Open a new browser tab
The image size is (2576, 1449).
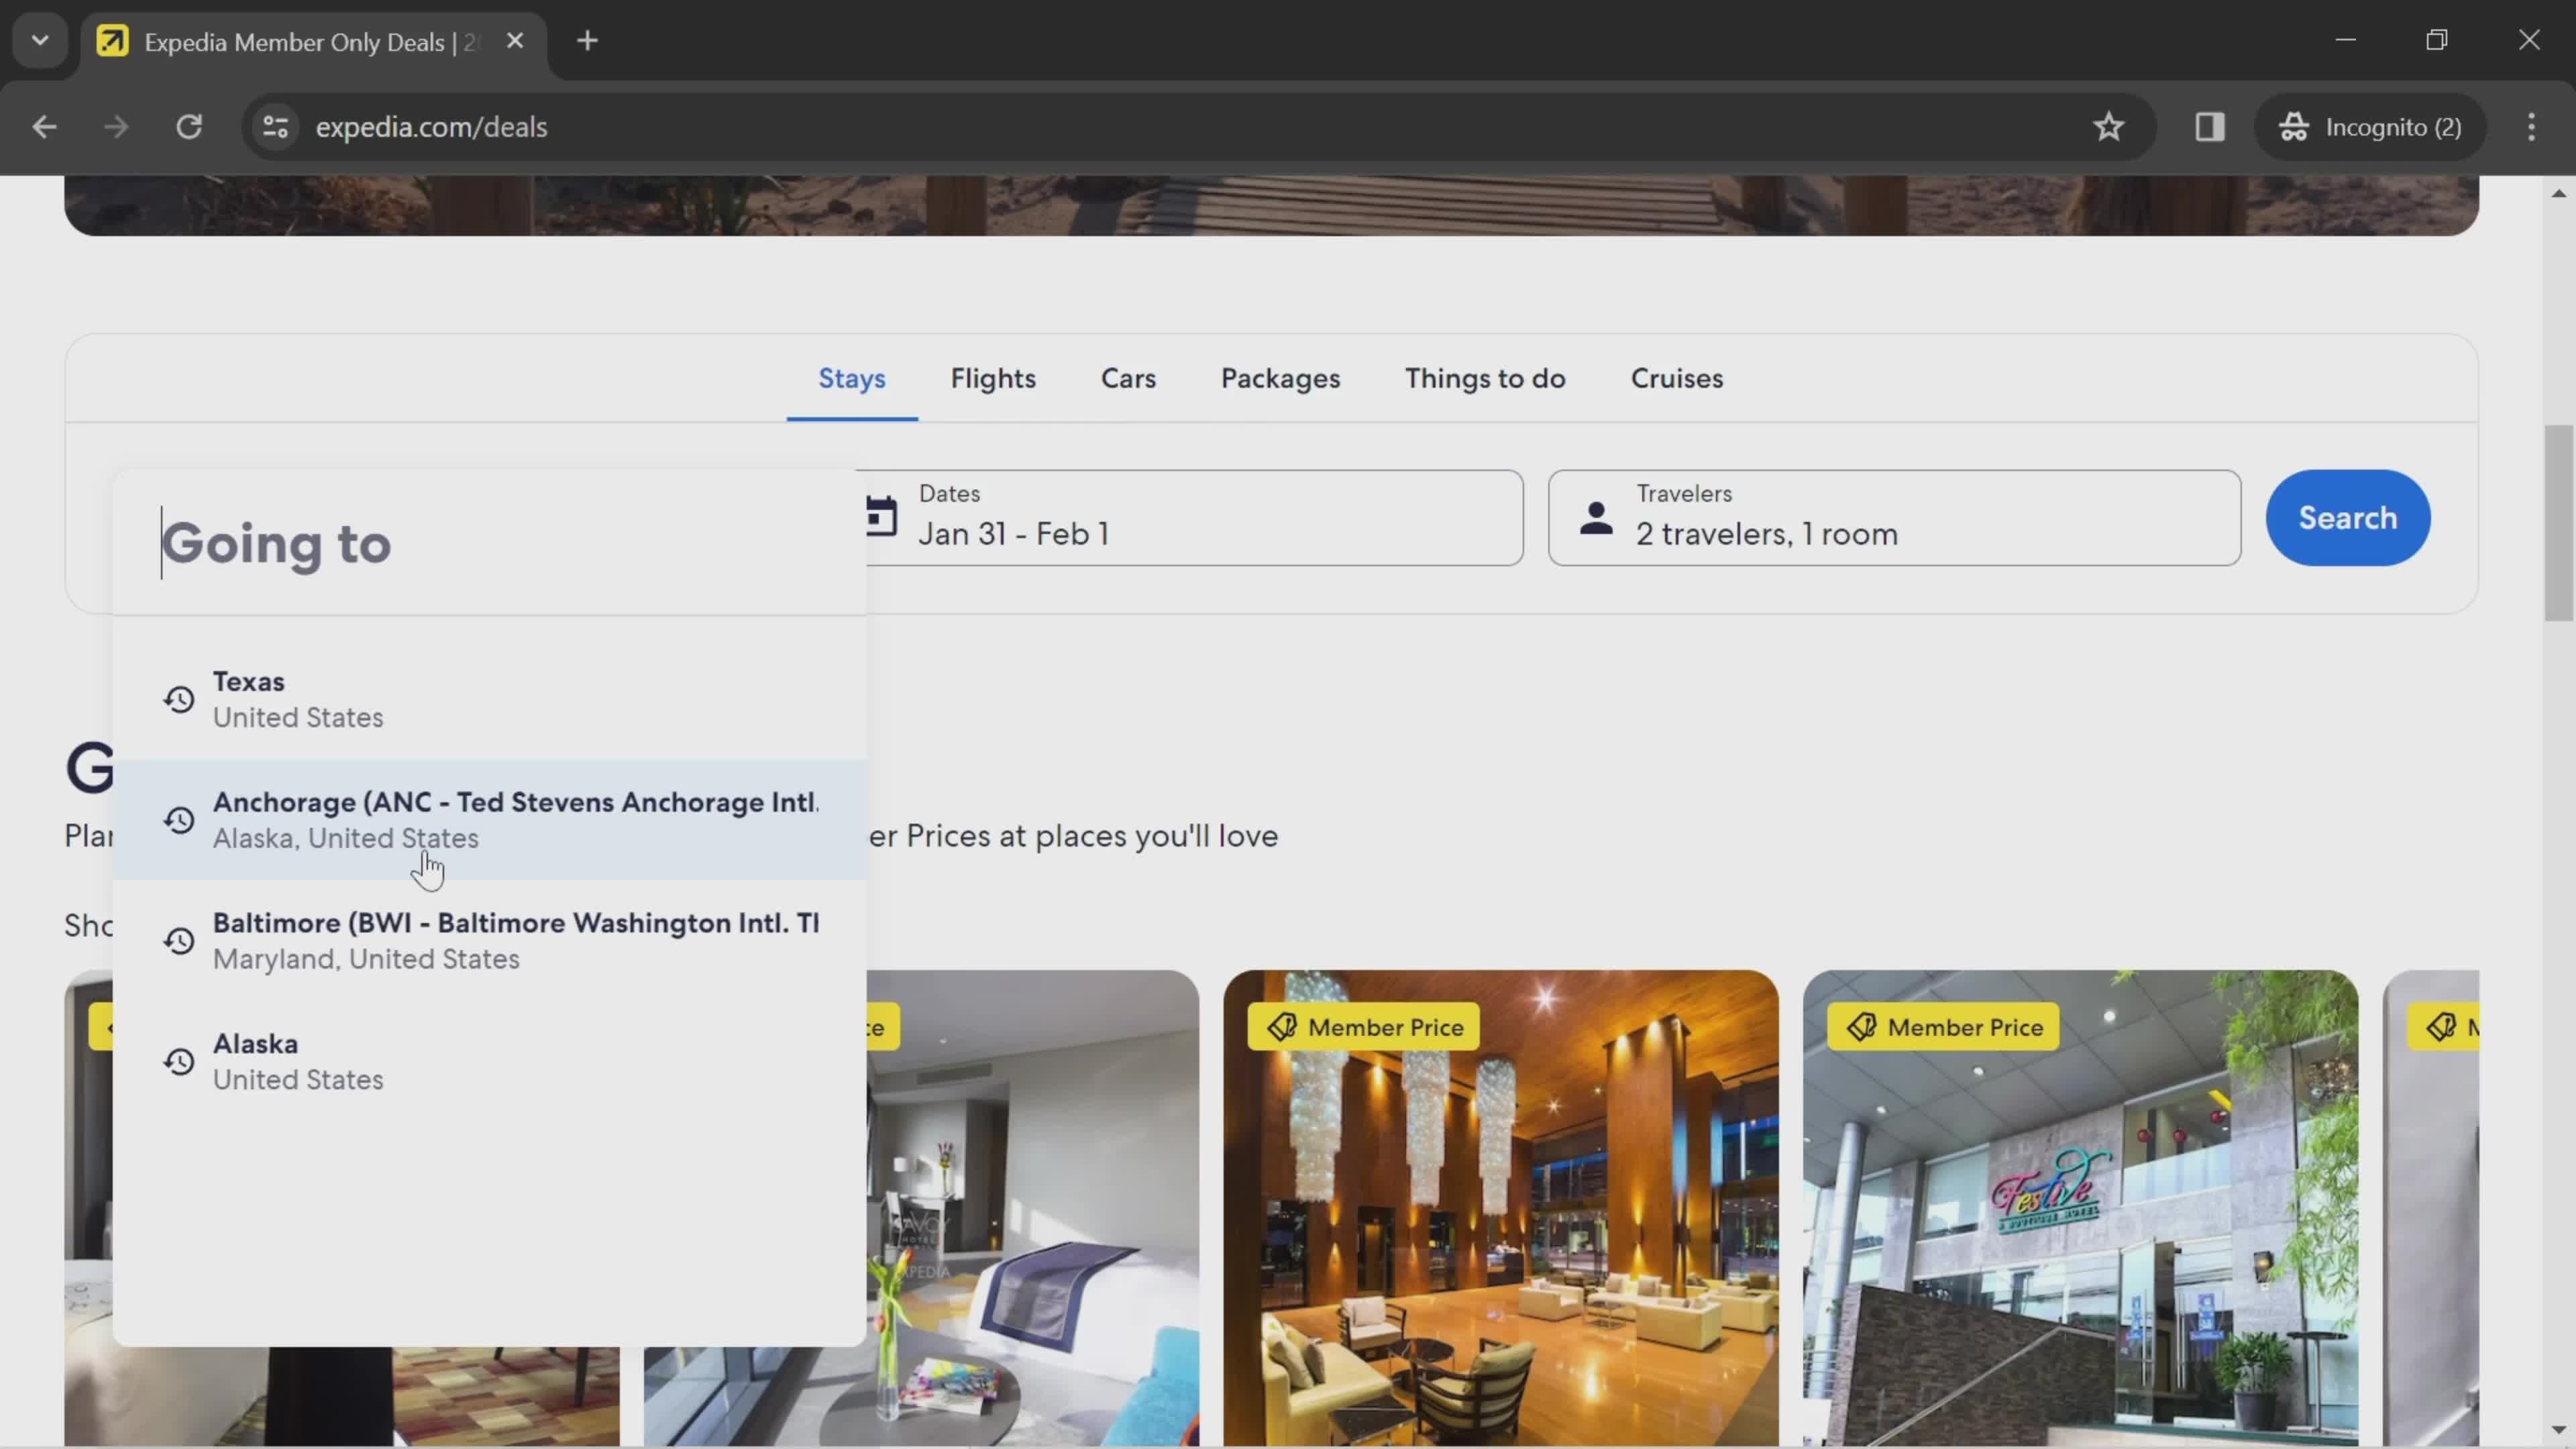588,41
